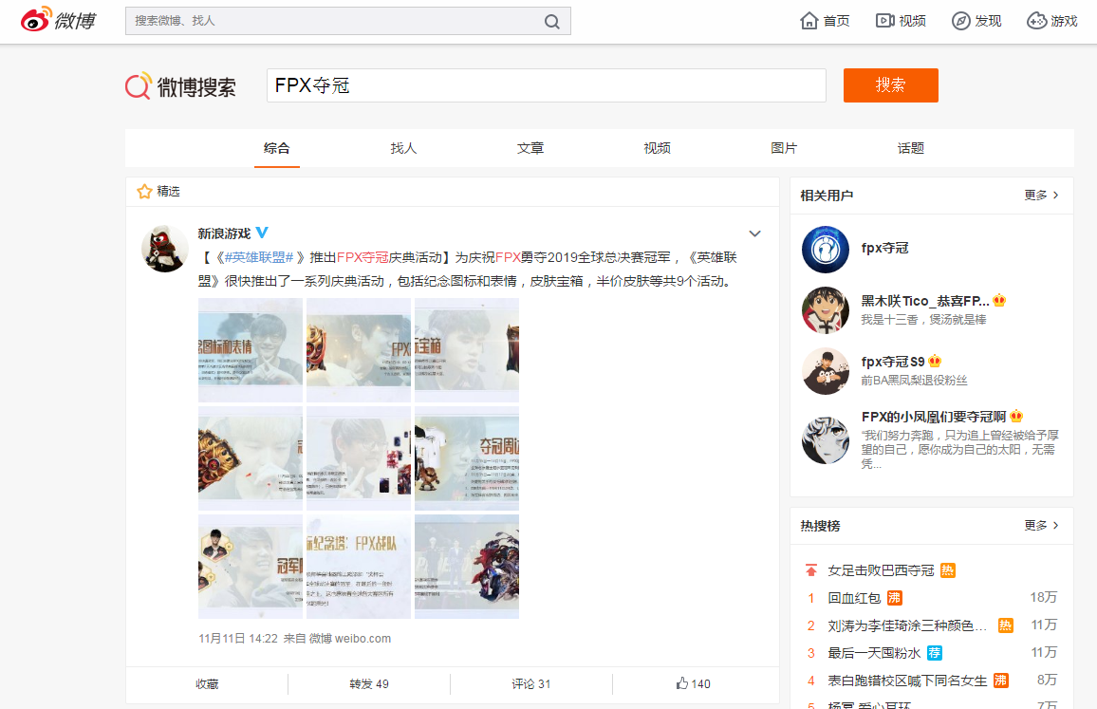The image size is (1097, 709).
Task: Open user name fpx夺冠S9
Action: tap(893, 362)
